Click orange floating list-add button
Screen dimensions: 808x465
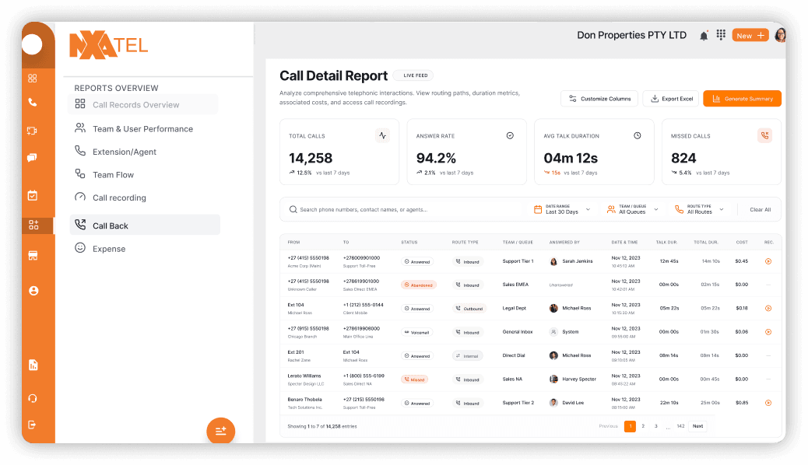pyautogui.click(x=220, y=431)
